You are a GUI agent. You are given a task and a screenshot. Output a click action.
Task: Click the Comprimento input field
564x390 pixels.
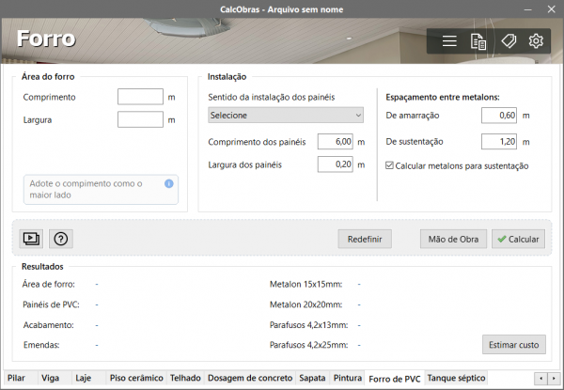tap(140, 97)
